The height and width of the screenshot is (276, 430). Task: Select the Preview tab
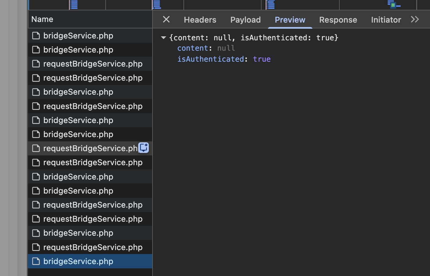coord(290,20)
